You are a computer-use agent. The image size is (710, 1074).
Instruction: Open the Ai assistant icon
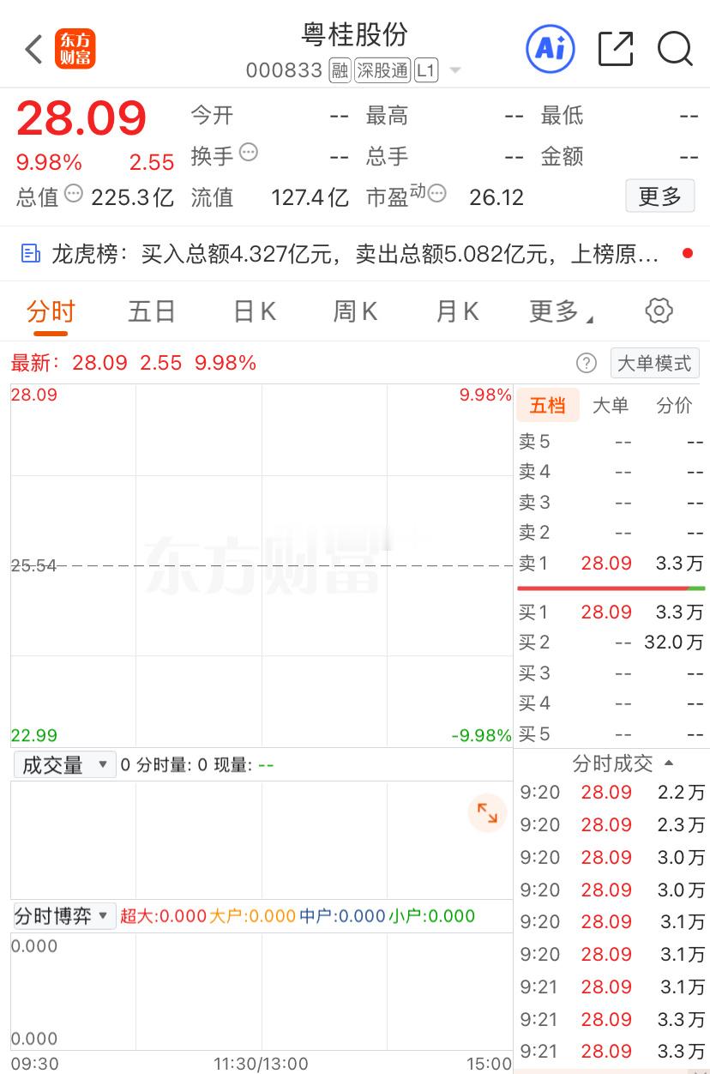click(550, 48)
